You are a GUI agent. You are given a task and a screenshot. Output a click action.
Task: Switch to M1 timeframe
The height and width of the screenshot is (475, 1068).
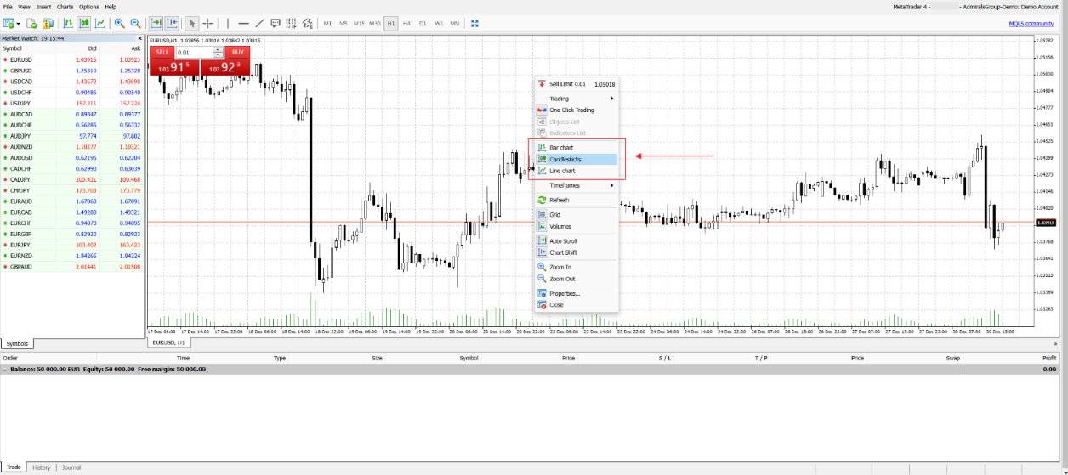tap(327, 24)
